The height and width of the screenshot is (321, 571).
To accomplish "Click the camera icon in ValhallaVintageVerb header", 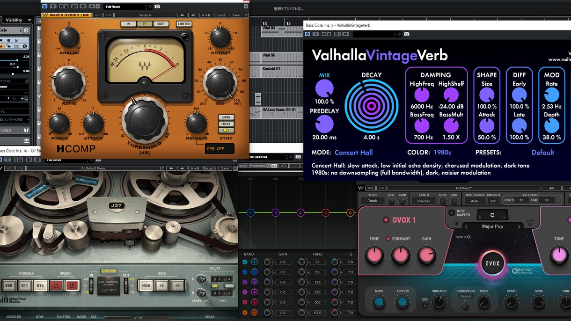I will (x=407, y=34).
